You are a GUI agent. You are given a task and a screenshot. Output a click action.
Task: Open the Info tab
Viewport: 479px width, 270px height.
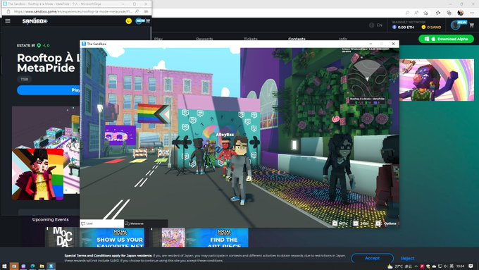coord(343,39)
